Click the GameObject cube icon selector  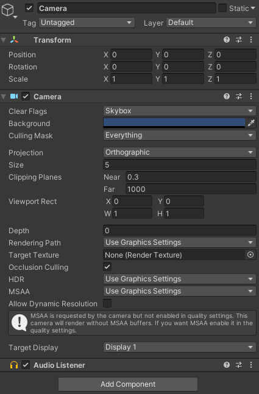click(8, 10)
